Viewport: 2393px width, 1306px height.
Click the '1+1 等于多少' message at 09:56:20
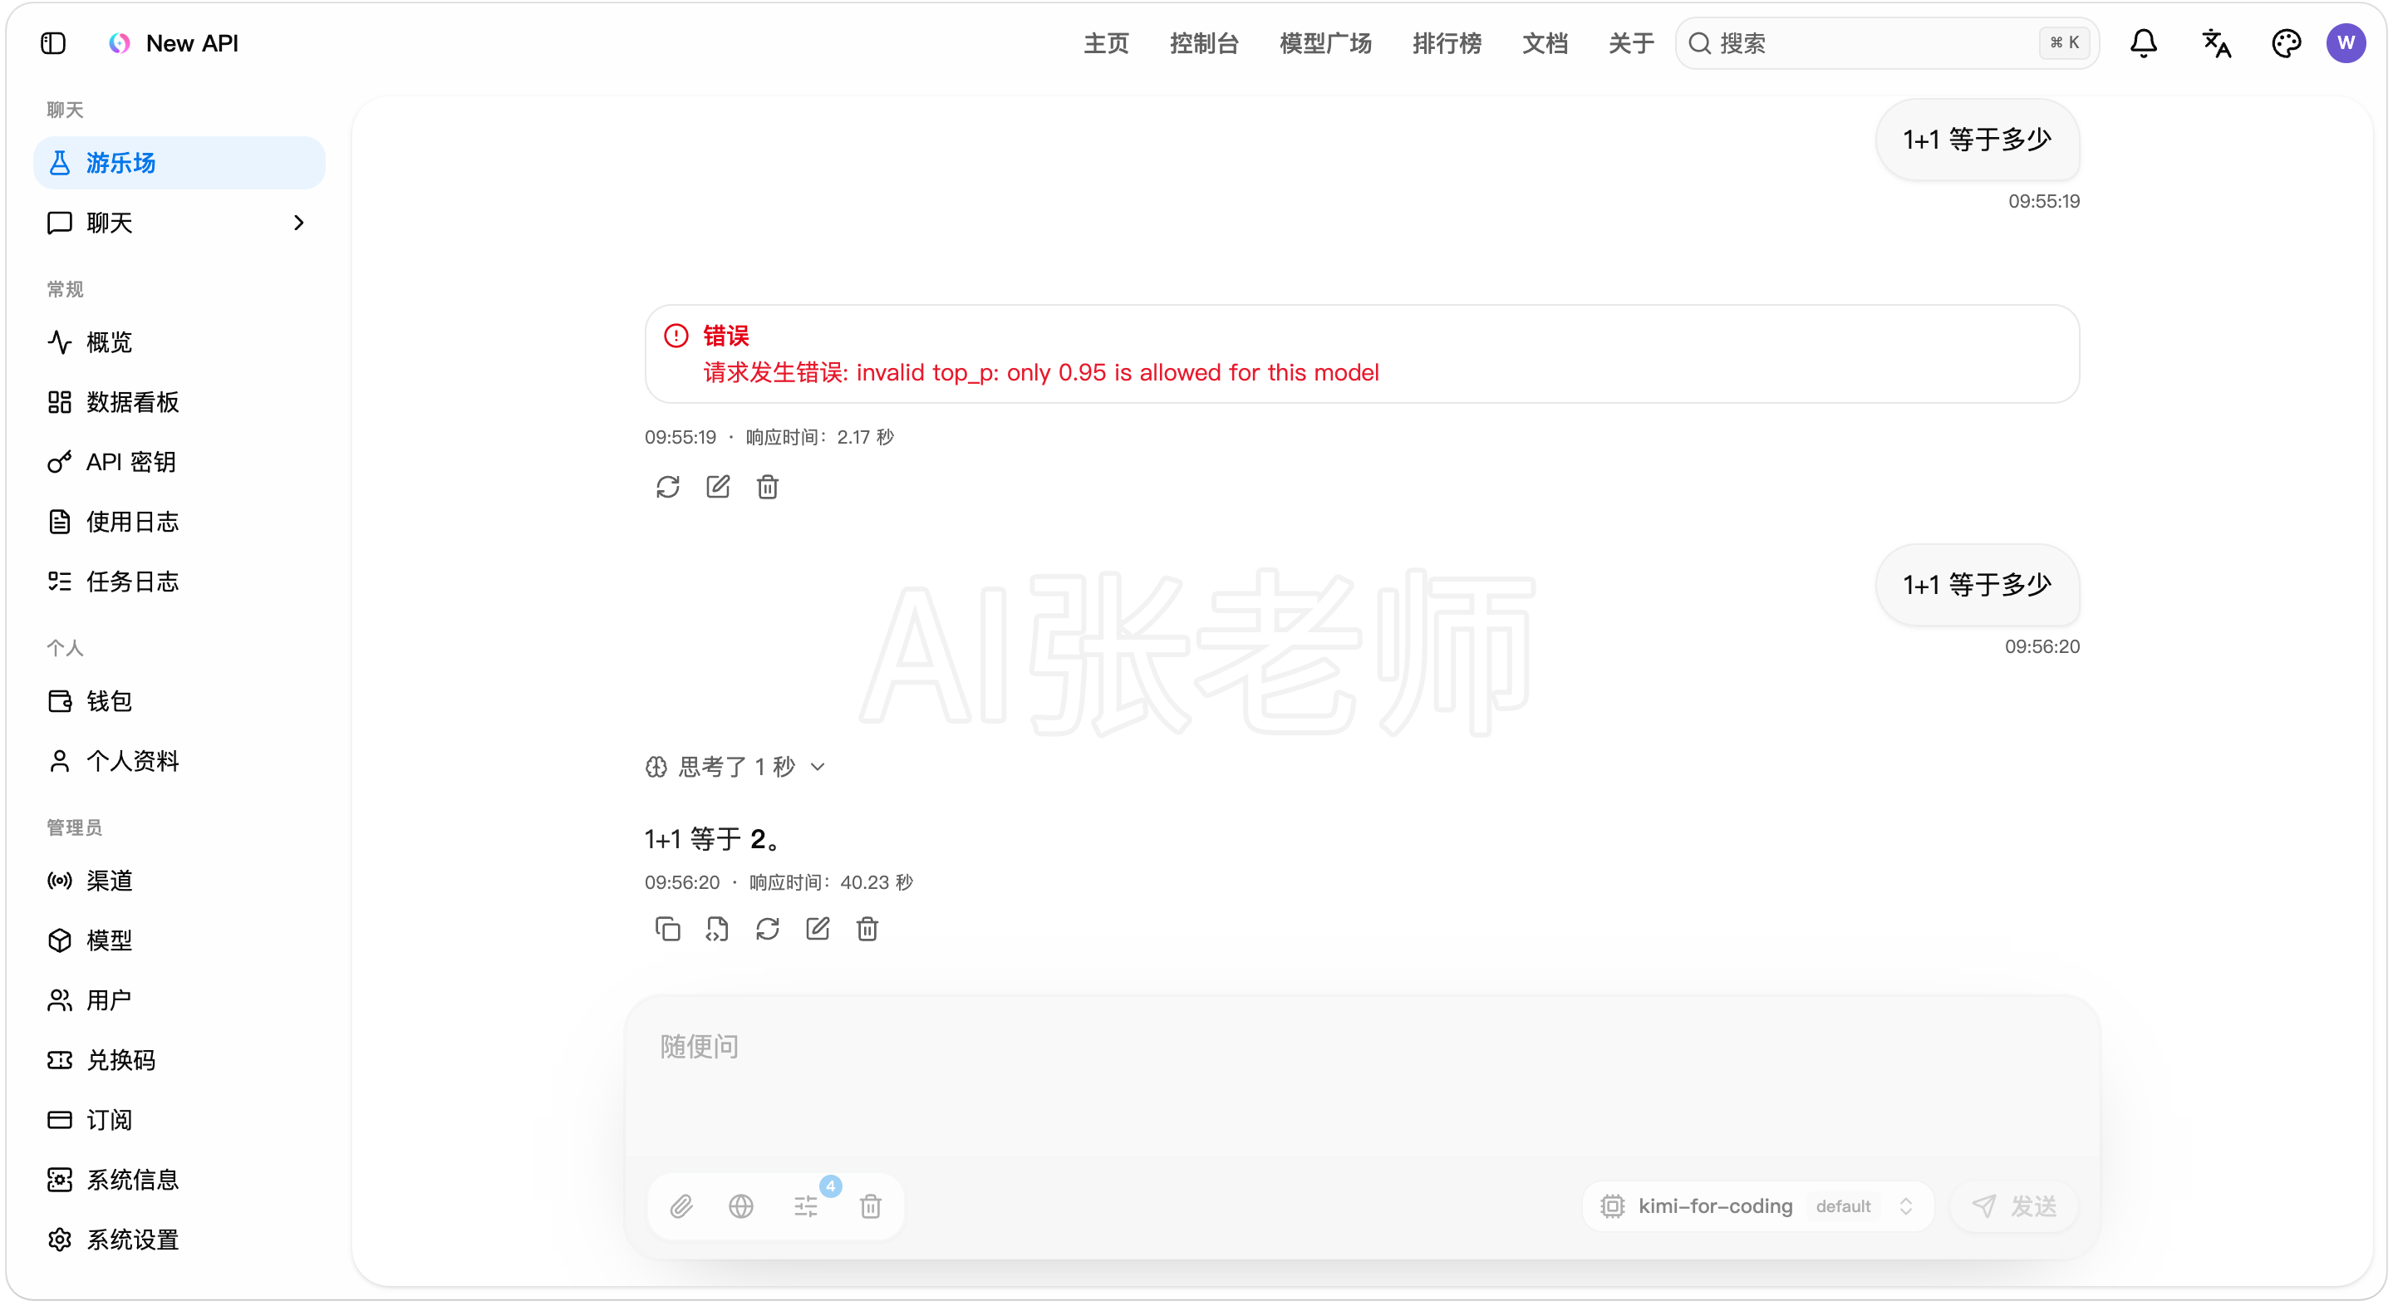(1977, 585)
